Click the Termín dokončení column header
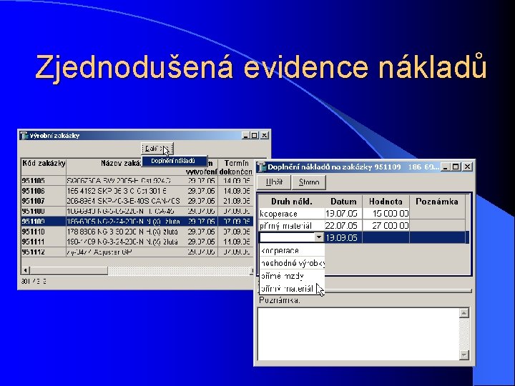Image resolution: width=515 pixels, height=386 pixels. pyautogui.click(x=235, y=167)
